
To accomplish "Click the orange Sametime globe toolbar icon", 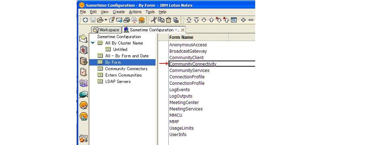I will pos(142,20).
